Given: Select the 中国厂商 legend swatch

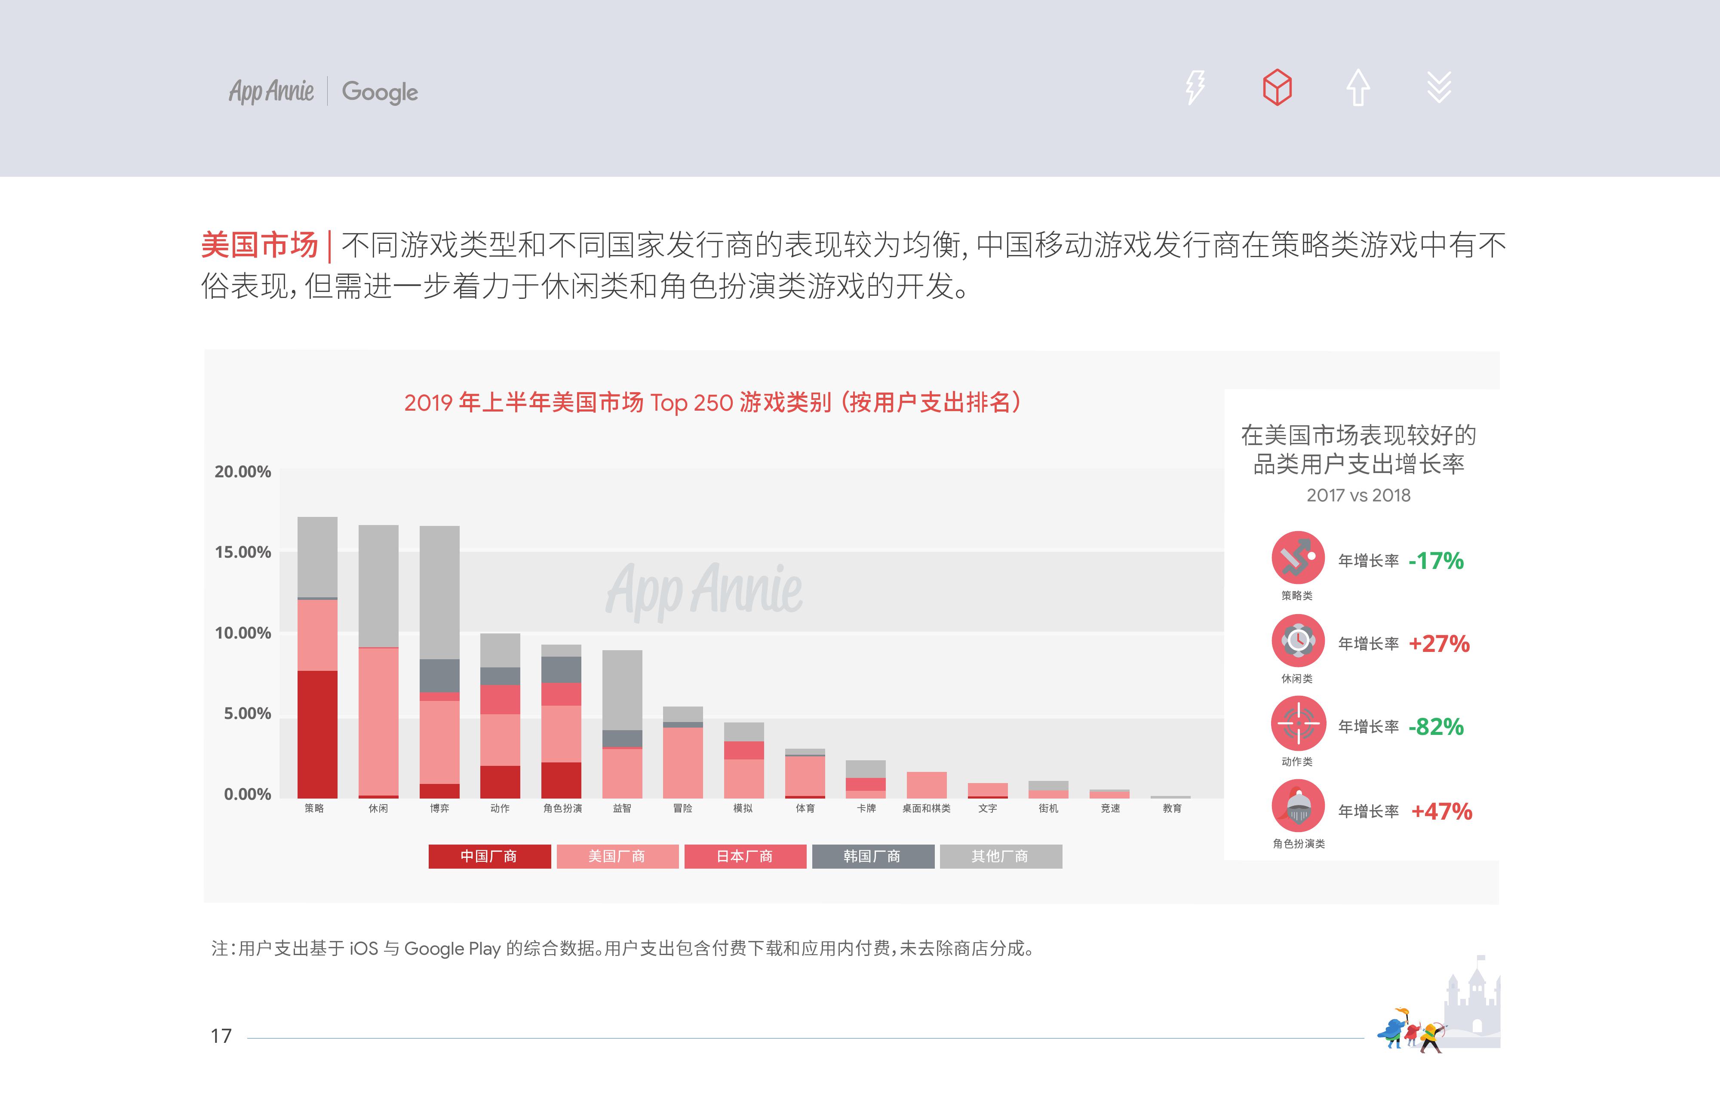Looking at the screenshot, I should 489,856.
